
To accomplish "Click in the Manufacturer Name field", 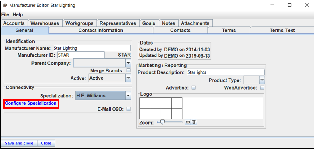I will pyautogui.click(x=92, y=48).
